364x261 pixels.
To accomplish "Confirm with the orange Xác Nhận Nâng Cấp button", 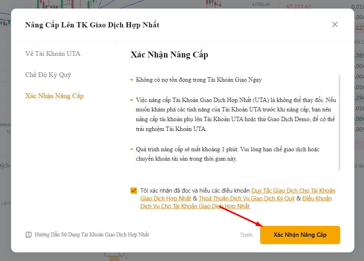I will tap(300, 235).
